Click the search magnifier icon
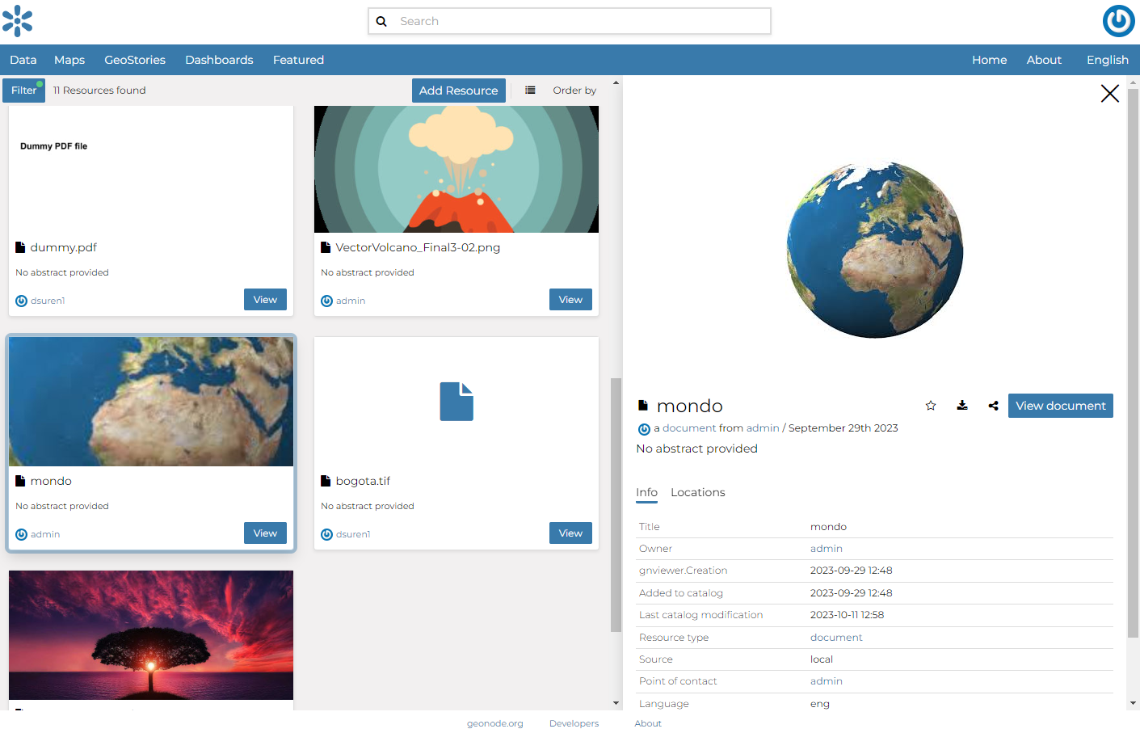This screenshot has height=733, width=1140. (381, 21)
